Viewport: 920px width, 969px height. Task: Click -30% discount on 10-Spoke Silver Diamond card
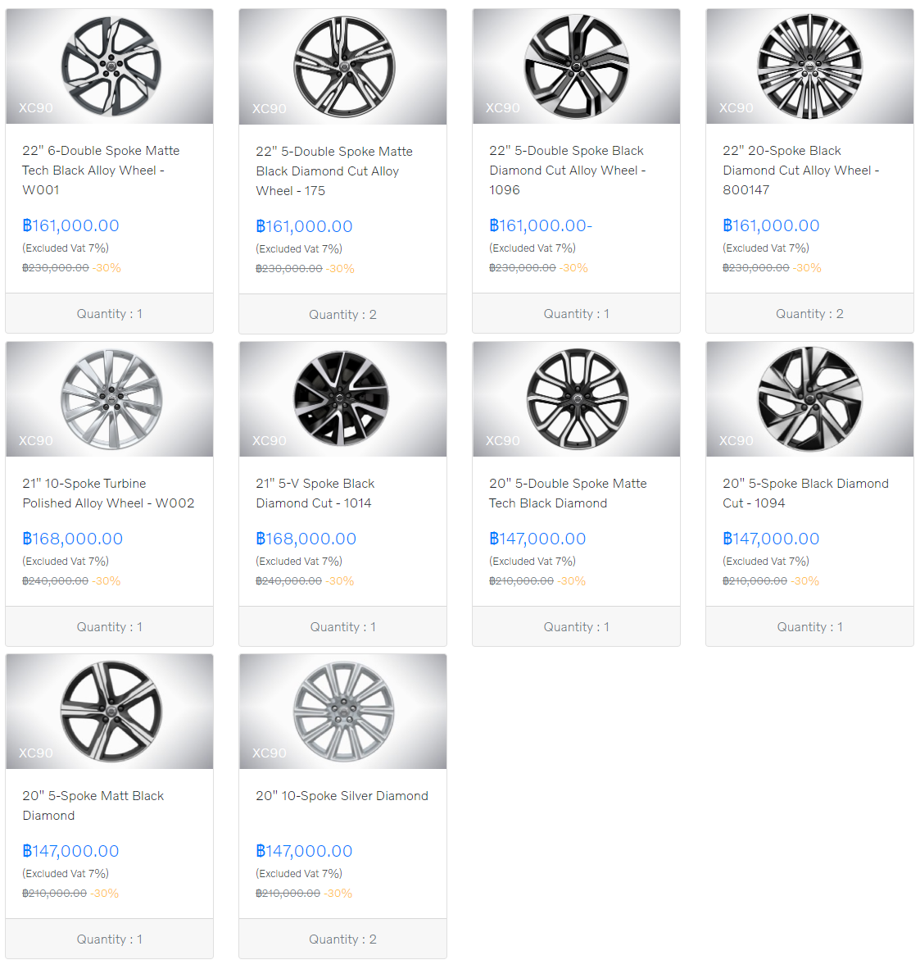pos(338,893)
